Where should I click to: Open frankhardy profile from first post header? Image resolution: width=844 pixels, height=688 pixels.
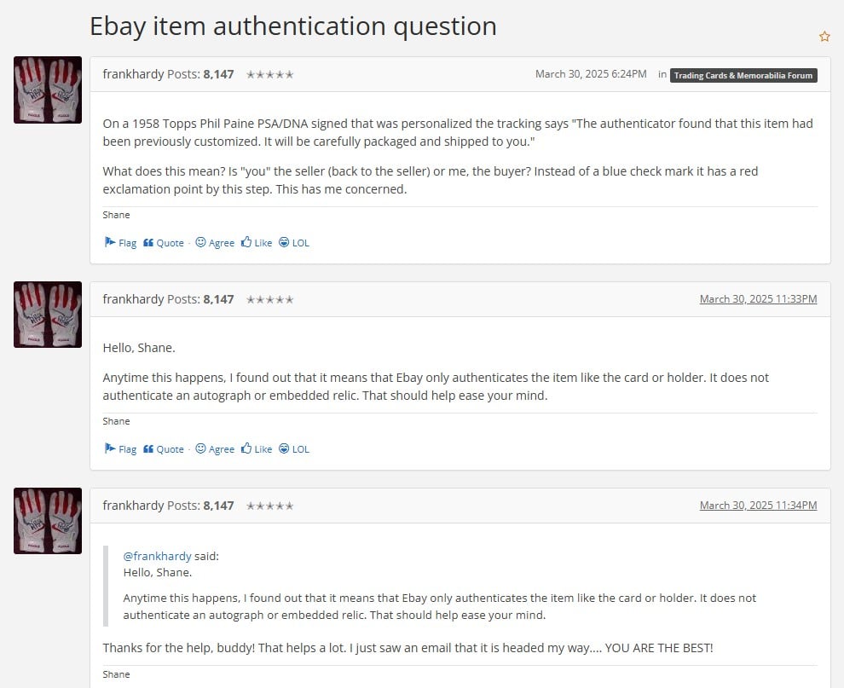[133, 74]
